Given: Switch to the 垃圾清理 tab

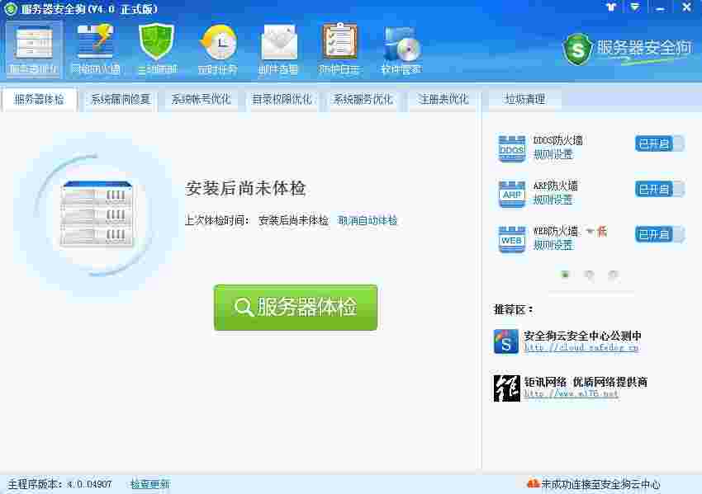Looking at the screenshot, I should 526,100.
